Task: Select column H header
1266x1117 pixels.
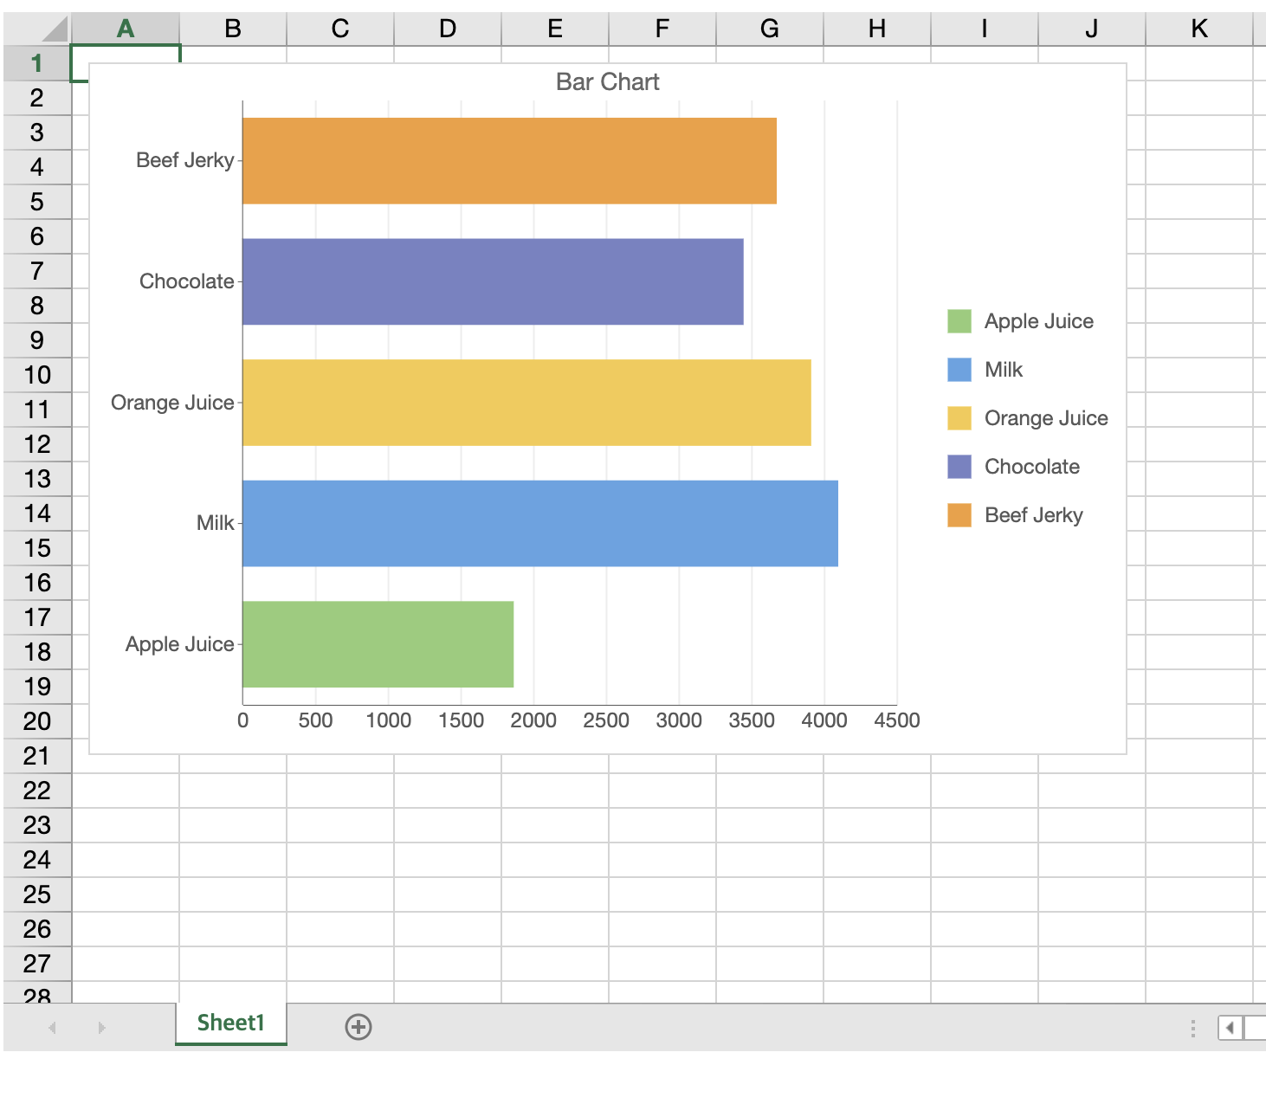Action: pyautogui.click(x=877, y=29)
